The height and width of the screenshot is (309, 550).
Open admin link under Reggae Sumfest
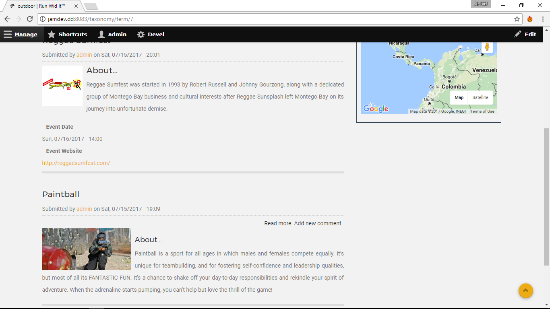click(x=84, y=55)
